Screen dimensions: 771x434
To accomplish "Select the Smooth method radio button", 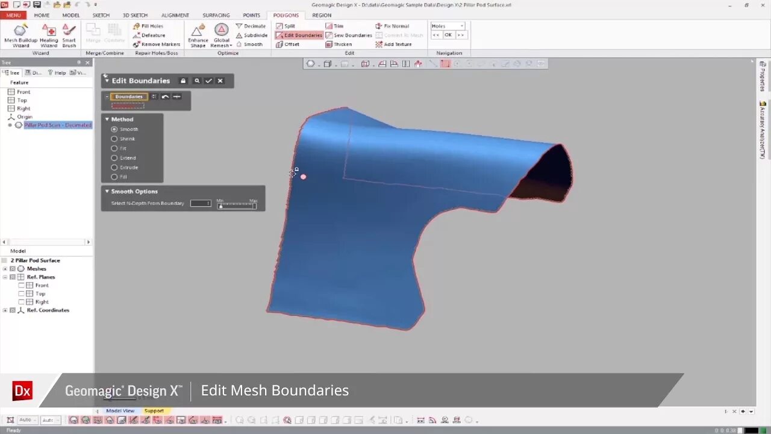I will point(114,129).
